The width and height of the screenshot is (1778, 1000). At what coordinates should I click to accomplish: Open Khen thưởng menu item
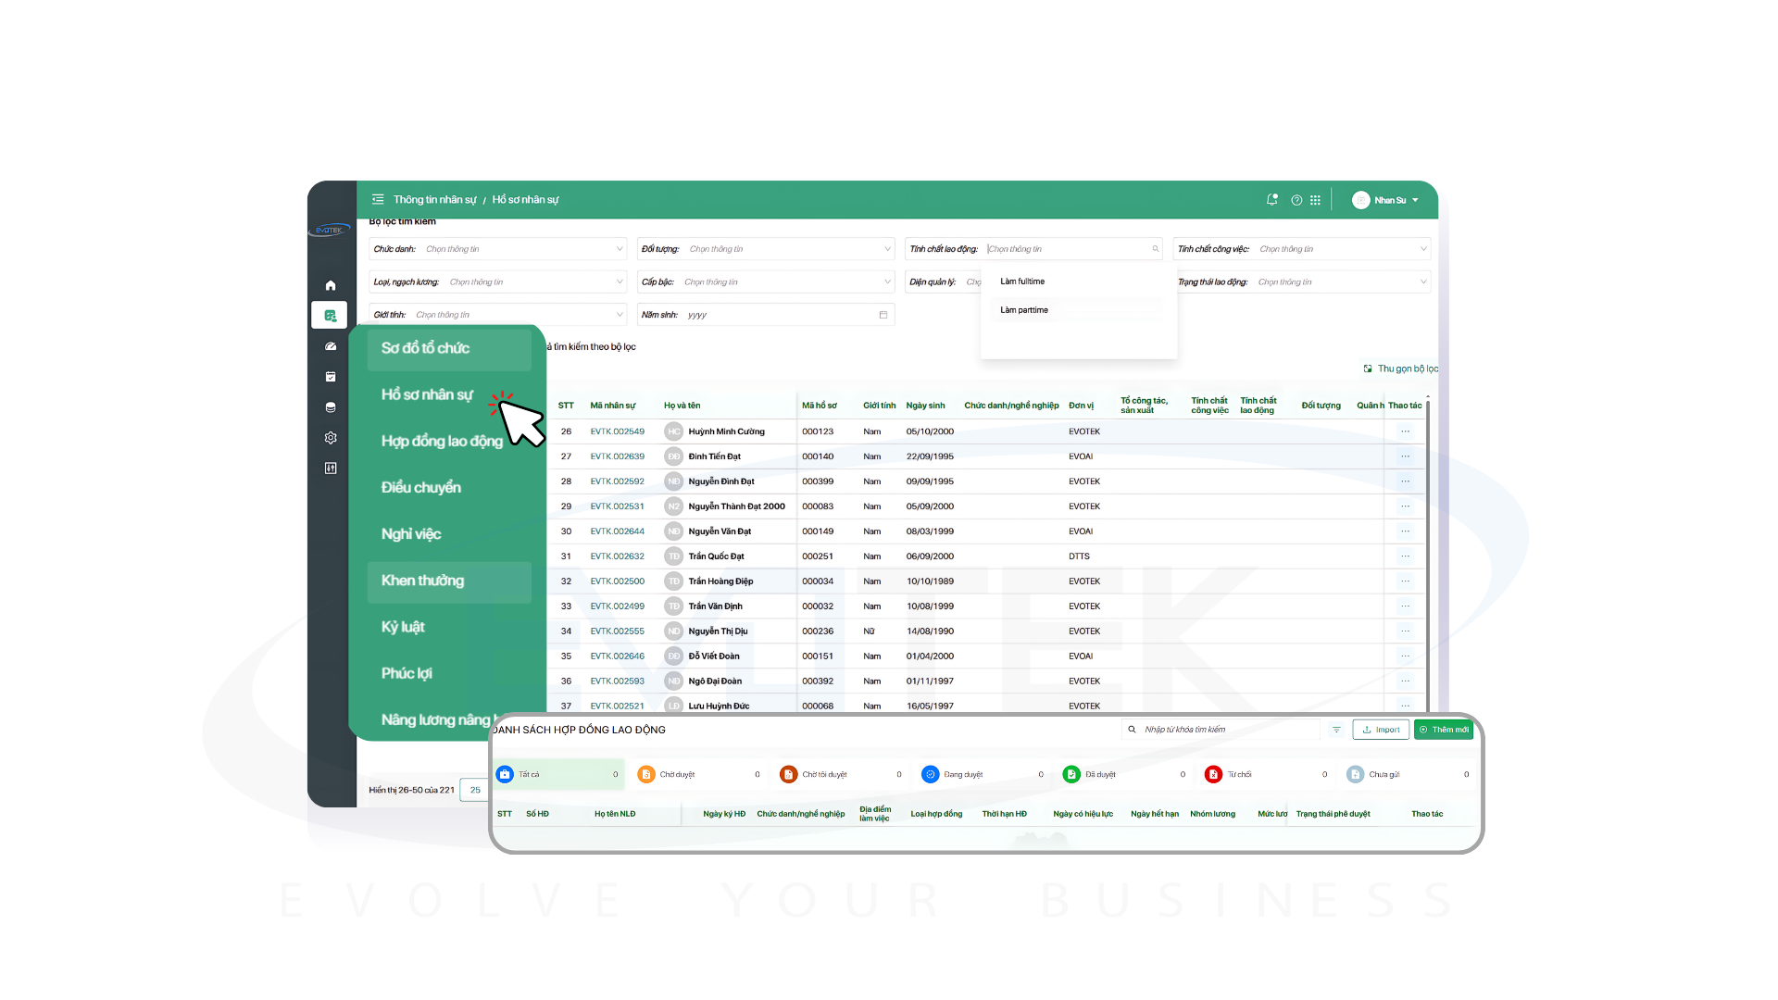[449, 581]
